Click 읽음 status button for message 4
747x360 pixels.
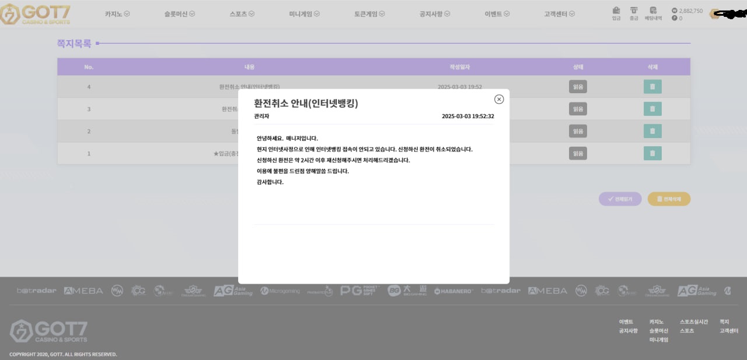tap(578, 87)
